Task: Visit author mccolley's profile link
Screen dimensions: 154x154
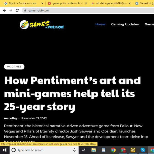Action: pyautogui.click(x=11, y=118)
